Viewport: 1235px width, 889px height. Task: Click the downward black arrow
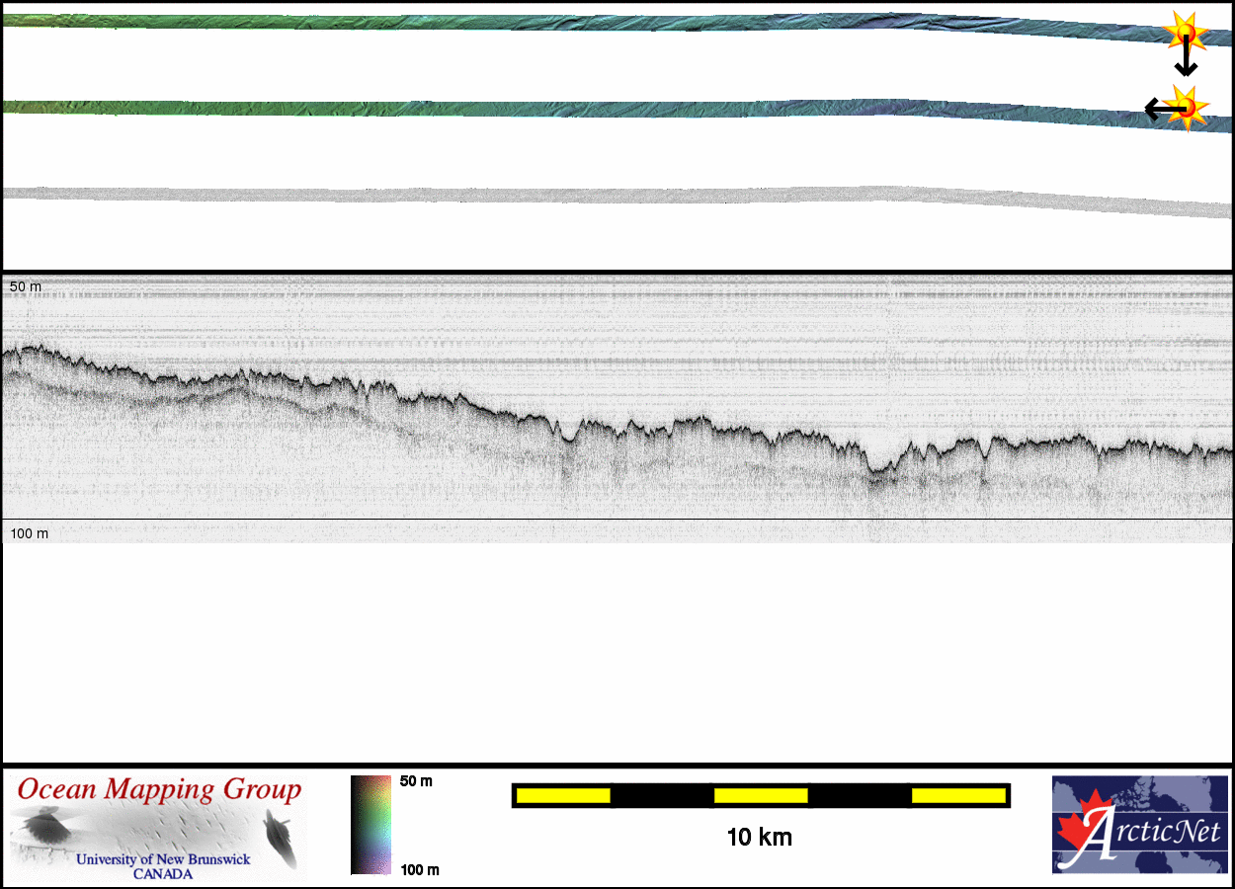pyautogui.click(x=1186, y=61)
